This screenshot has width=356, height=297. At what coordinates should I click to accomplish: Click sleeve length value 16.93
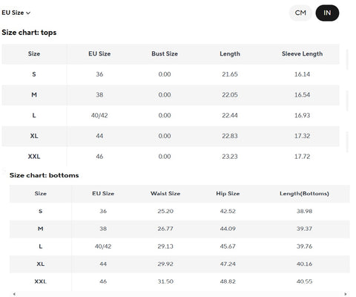click(302, 115)
